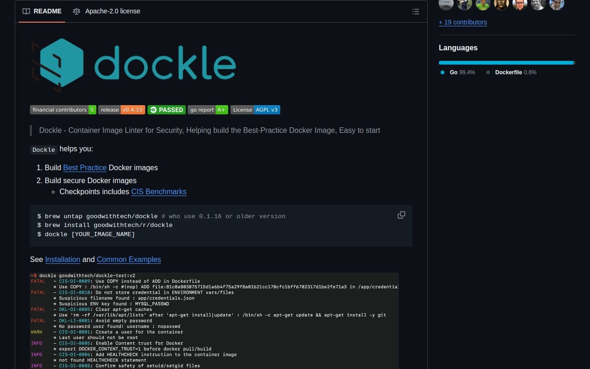Visit the Common Examples link
This screenshot has height=369, width=590.
[129, 260]
